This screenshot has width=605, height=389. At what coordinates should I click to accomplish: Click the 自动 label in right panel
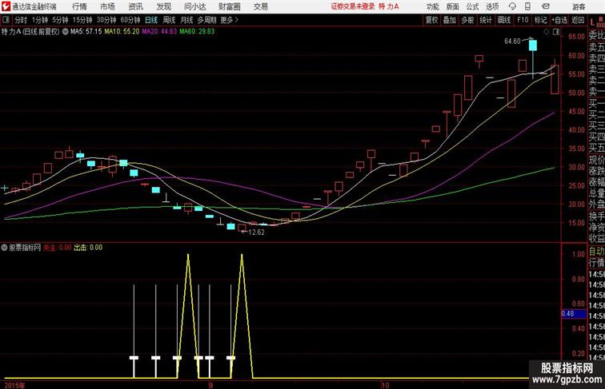tap(596, 252)
